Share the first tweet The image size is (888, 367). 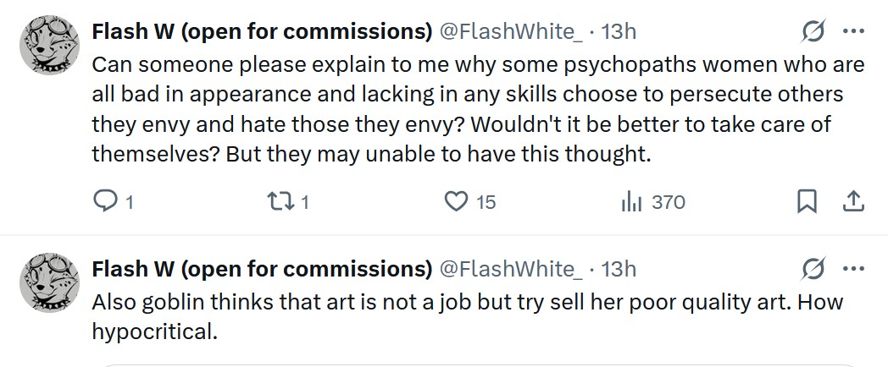[853, 201]
